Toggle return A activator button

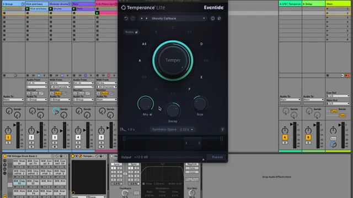pyautogui.click(x=285, y=137)
